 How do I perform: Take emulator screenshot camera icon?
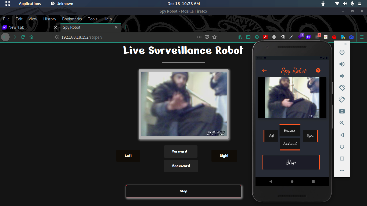[x=342, y=111]
